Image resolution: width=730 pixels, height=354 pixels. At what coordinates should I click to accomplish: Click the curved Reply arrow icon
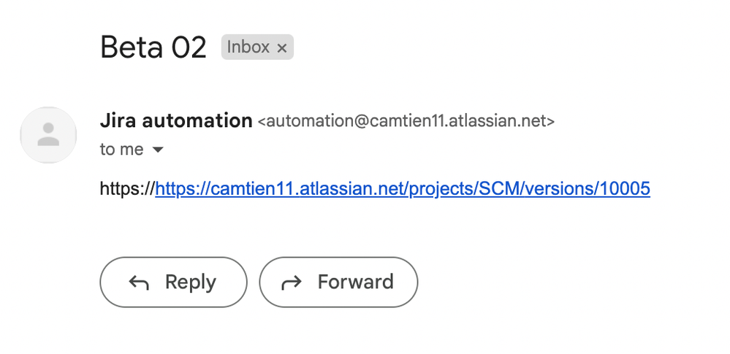pos(139,282)
